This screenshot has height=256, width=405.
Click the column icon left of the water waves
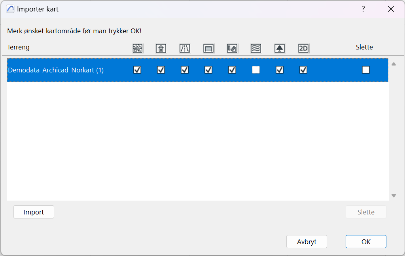(232, 48)
